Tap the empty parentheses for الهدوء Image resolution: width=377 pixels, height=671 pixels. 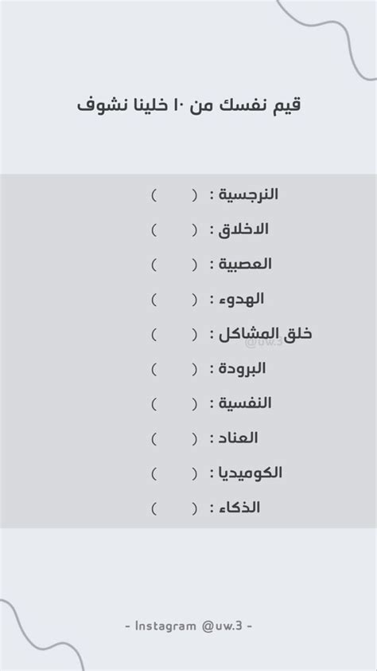click(x=173, y=300)
